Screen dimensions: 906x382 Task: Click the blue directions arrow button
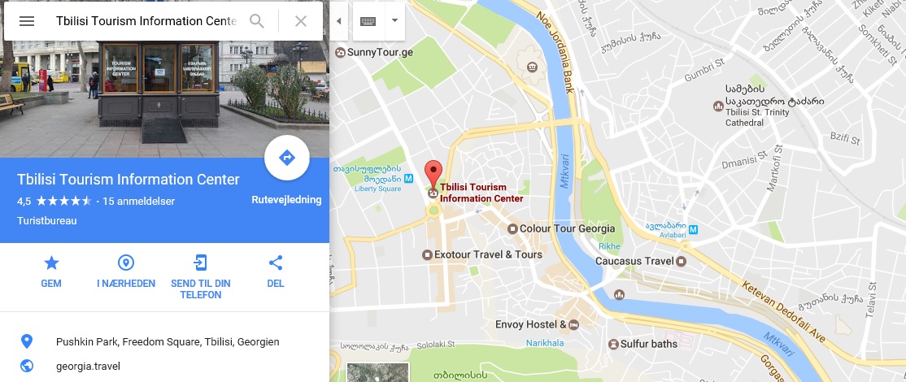287,158
